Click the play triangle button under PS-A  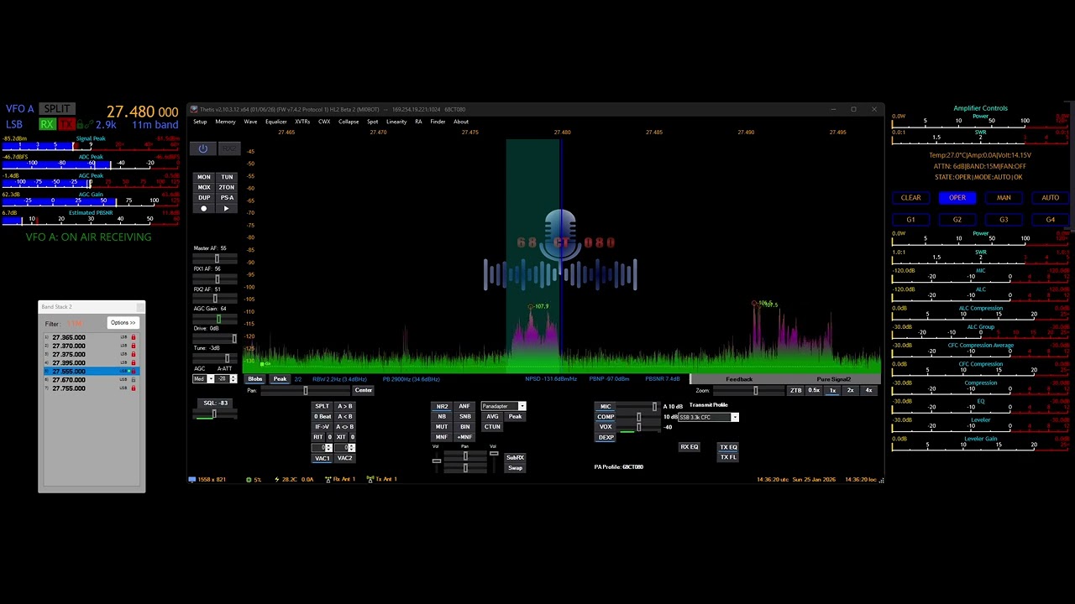point(226,208)
